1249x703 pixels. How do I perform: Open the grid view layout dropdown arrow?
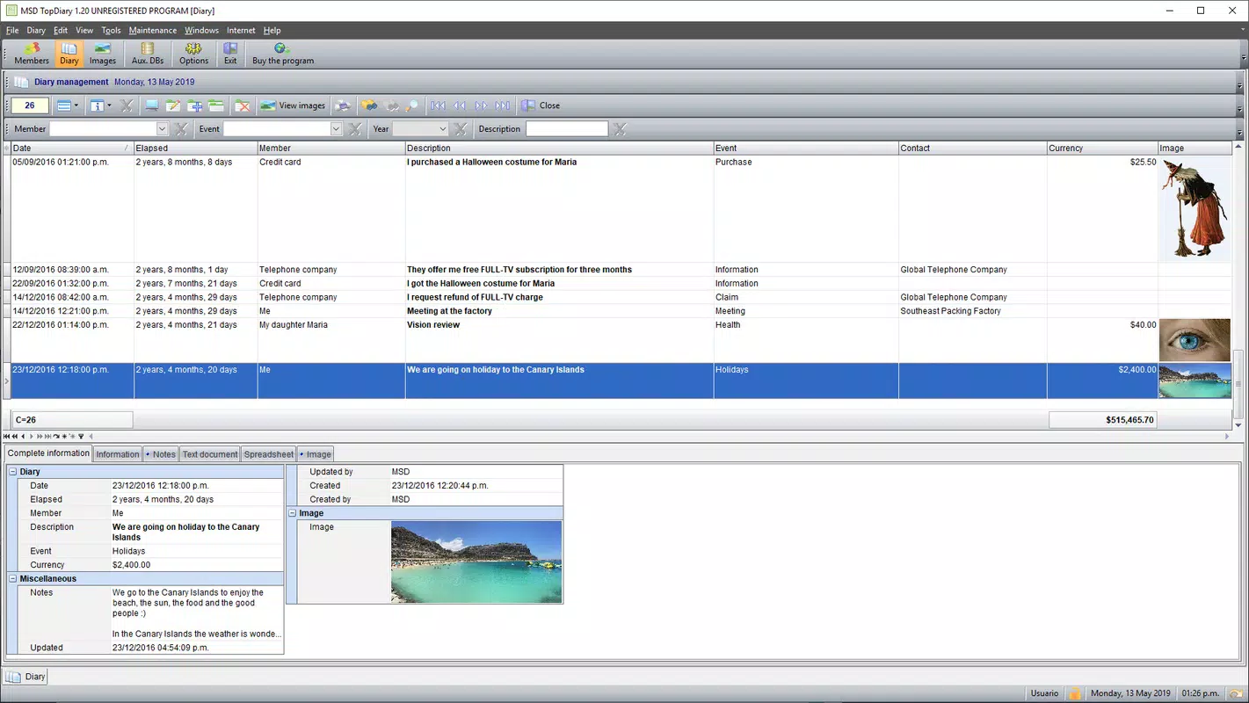[x=76, y=105]
